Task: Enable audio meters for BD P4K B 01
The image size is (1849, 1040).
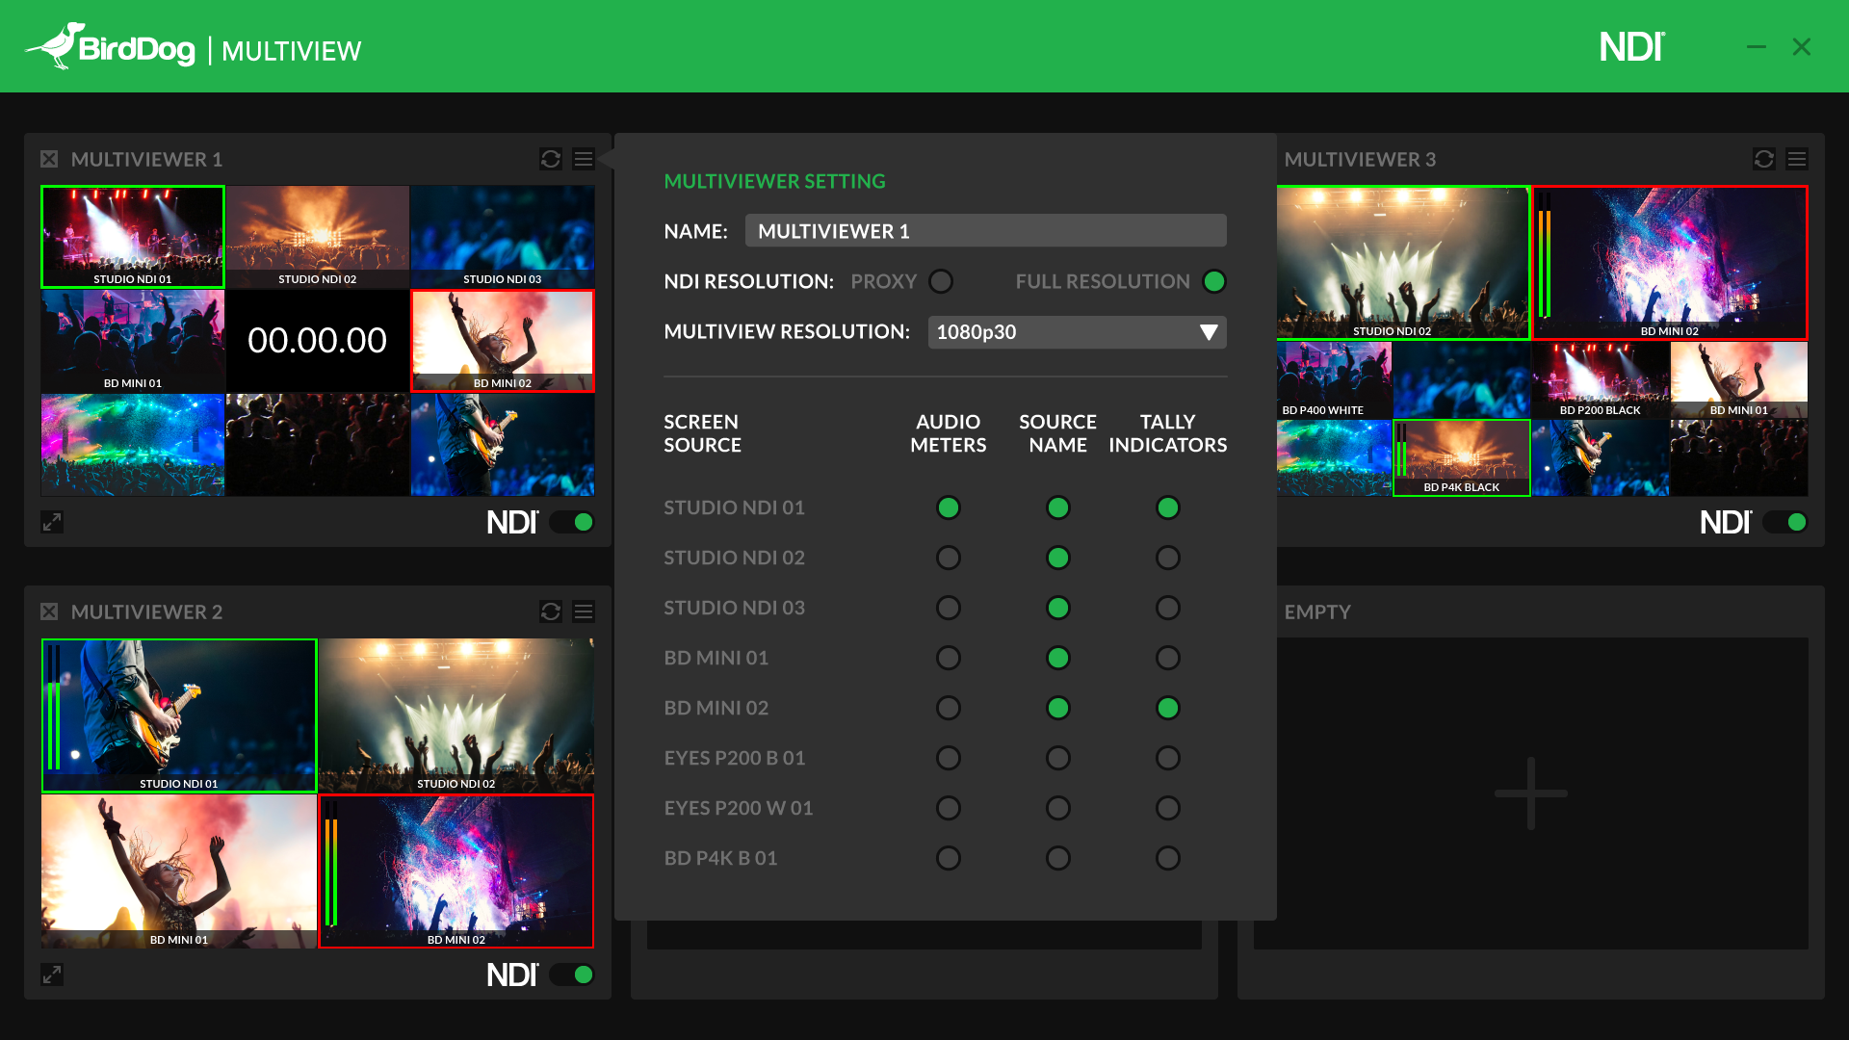Action: tap(949, 858)
